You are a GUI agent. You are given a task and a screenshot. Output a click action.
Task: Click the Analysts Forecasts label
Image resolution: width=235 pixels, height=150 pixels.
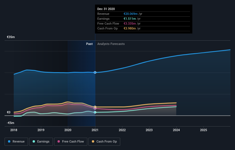[111, 44]
